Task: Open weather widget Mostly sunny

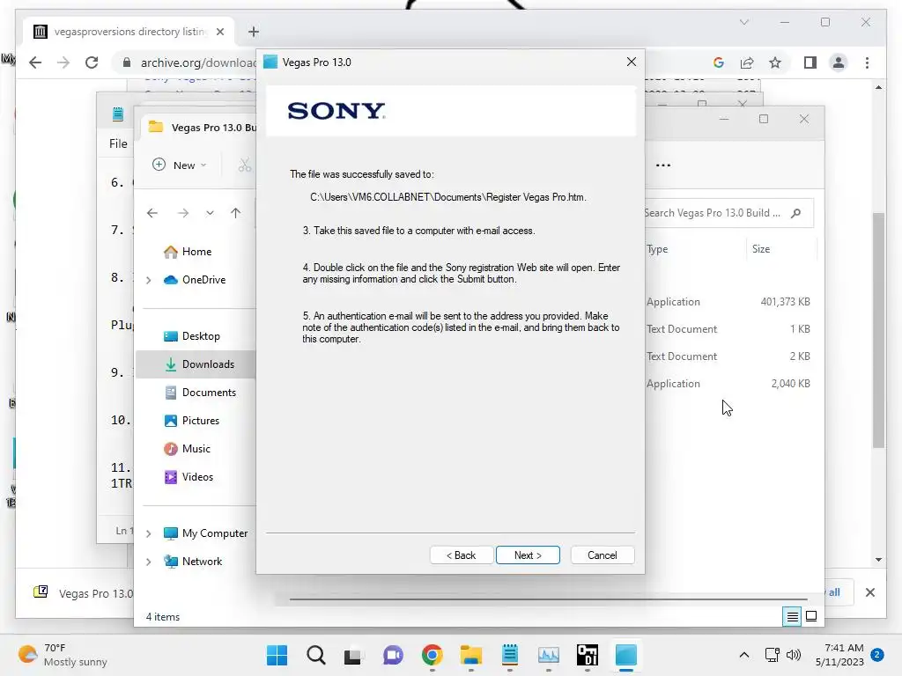Action: (x=63, y=655)
